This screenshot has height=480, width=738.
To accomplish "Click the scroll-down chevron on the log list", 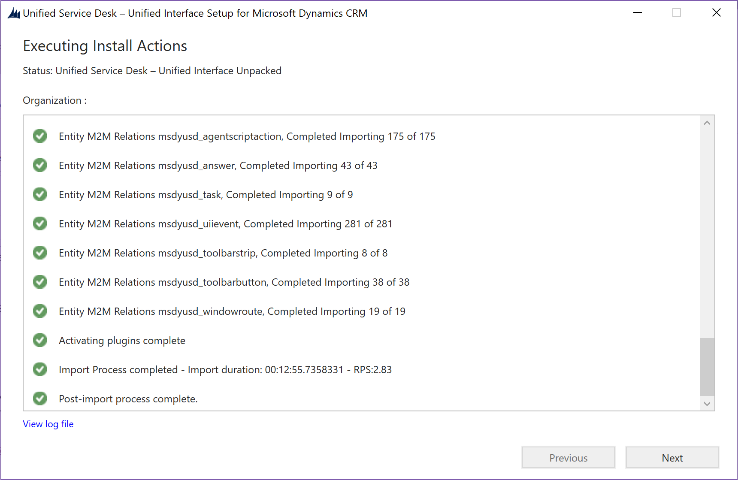I will 707,404.
